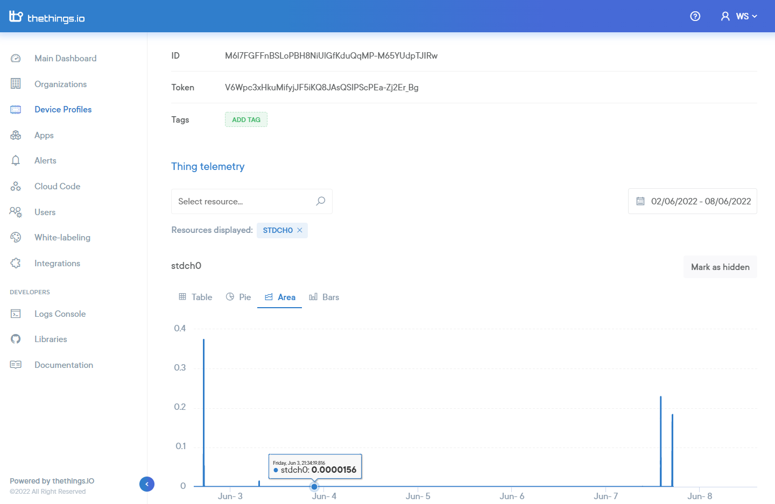Image resolution: width=775 pixels, height=504 pixels.
Task: Remove the STDCH0 resource tag
Action: (x=300, y=230)
